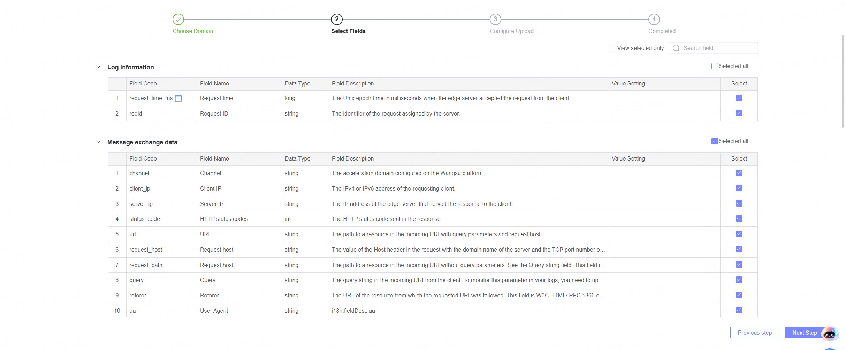Click step 4 Completed circle
Image resolution: width=846 pixels, height=350 pixels.
654,19
